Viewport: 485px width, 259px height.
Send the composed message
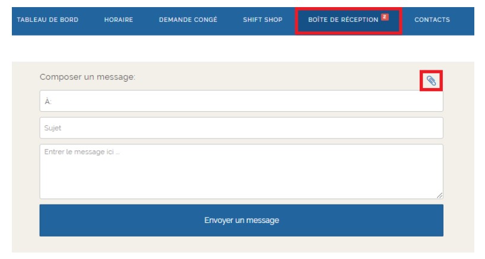241,221
